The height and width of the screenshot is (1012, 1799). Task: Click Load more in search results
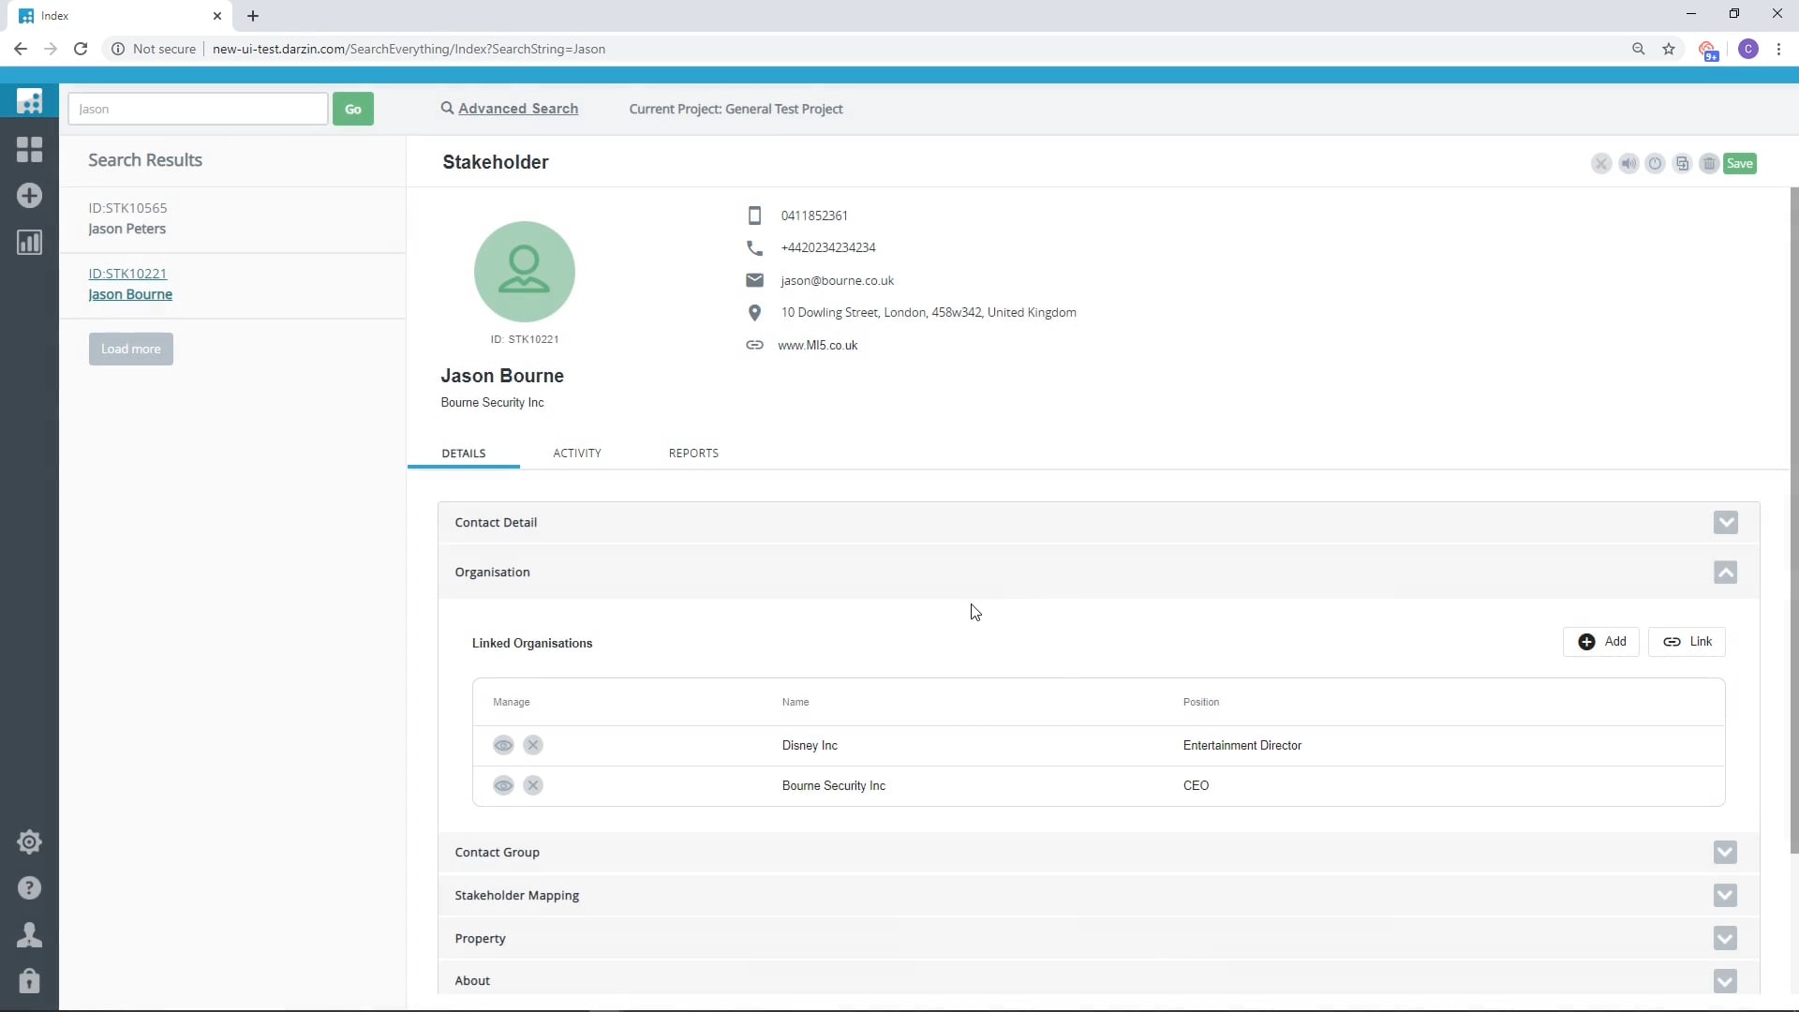(131, 350)
